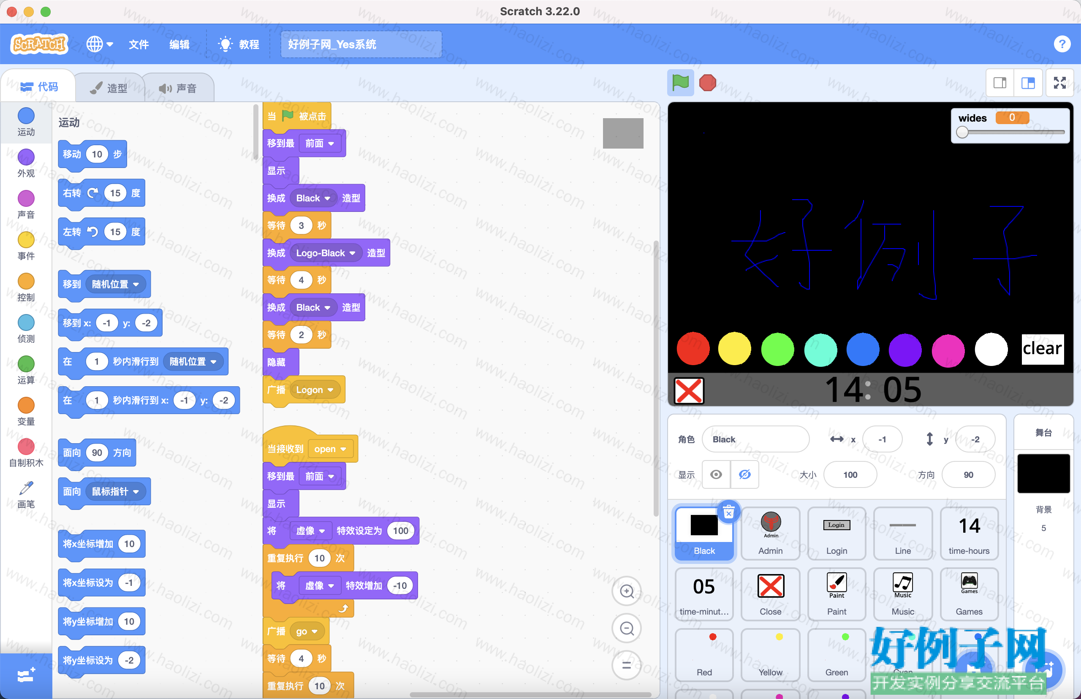Select the Login sprite
Screen dimensions: 1081x699
coord(836,534)
